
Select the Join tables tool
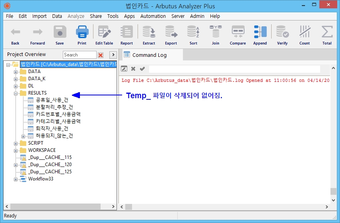click(216, 35)
